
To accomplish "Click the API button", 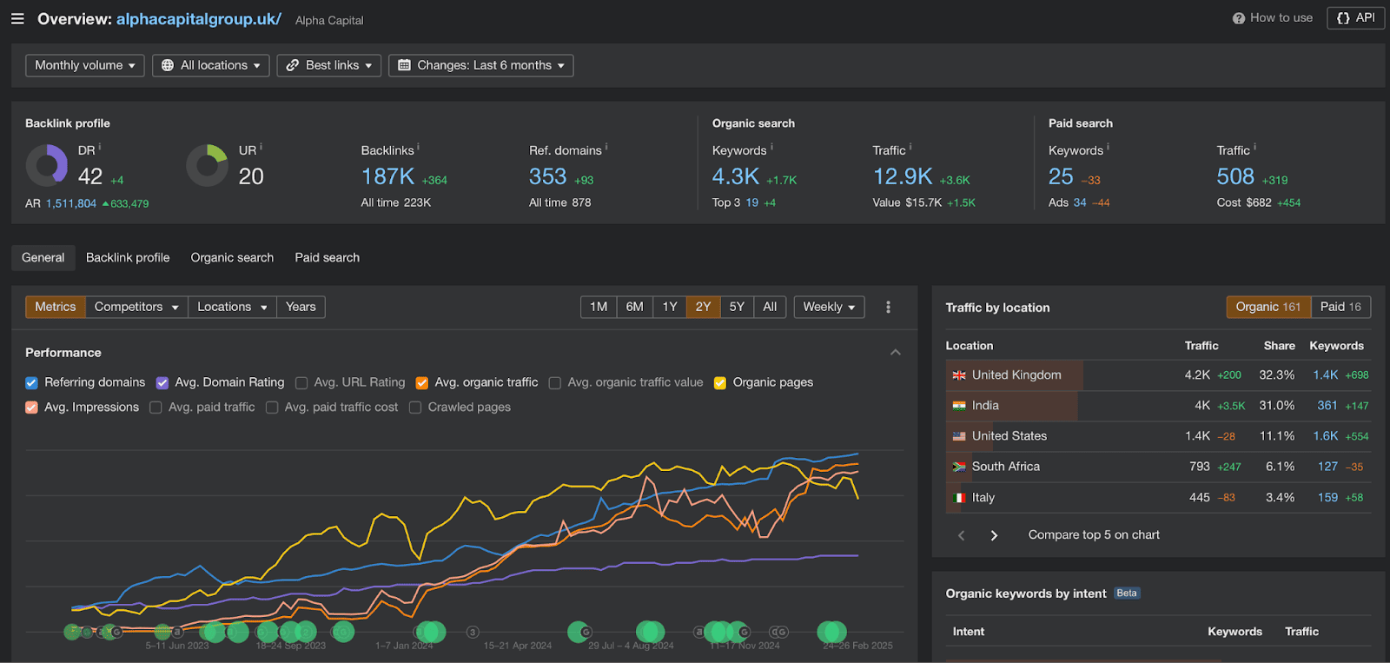I will pyautogui.click(x=1356, y=17).
